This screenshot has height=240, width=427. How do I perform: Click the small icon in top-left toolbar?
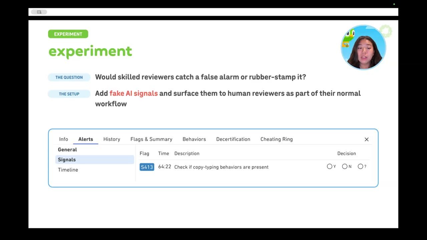[x=39, y=12]
